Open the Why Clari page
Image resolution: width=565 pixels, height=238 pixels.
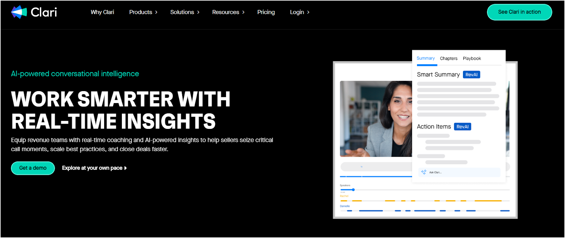tap(102, 12)
